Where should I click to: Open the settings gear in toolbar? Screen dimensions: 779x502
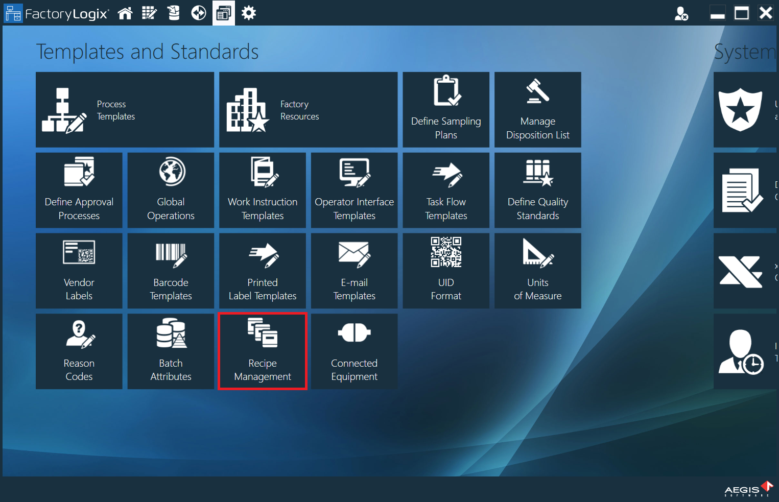pyautogui.click(x=249, y=13)
